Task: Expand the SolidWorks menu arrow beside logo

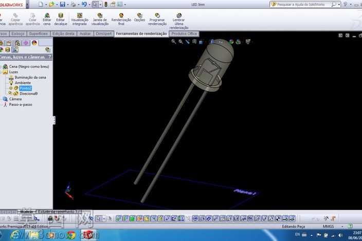Action: tap(27, 4)
